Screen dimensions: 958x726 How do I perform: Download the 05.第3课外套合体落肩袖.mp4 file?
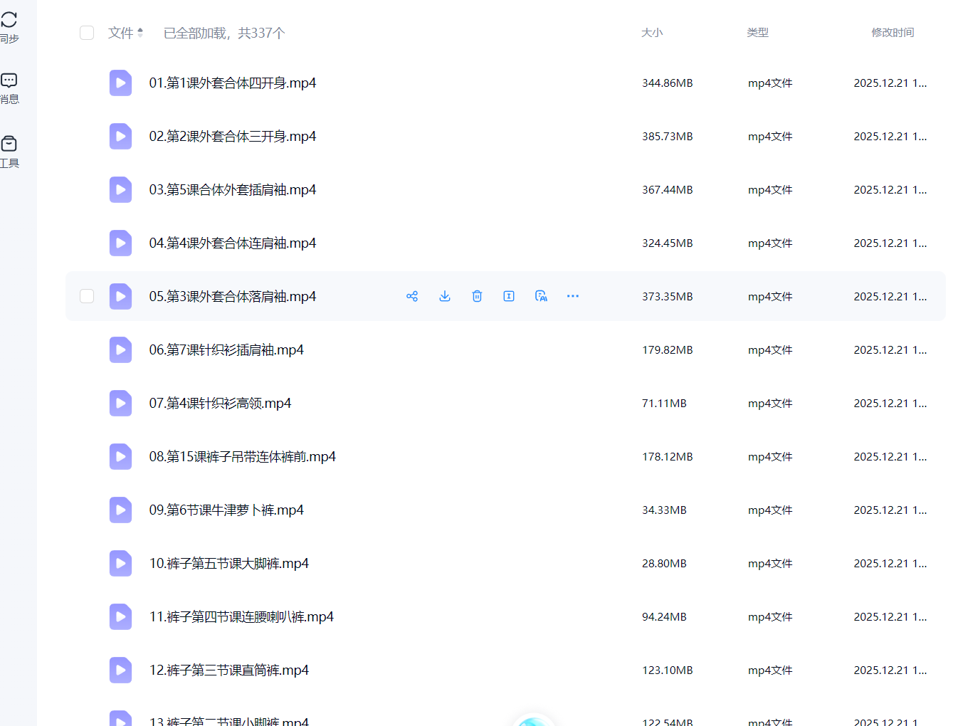click(445, 296)
